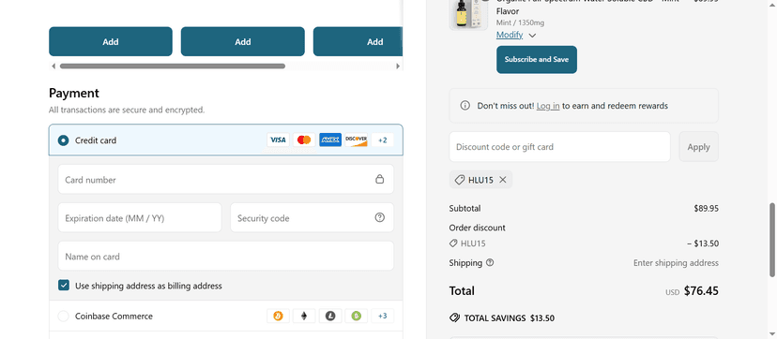Show the +2 additional card brands
777x339 pixels.
tap(383, 140)
